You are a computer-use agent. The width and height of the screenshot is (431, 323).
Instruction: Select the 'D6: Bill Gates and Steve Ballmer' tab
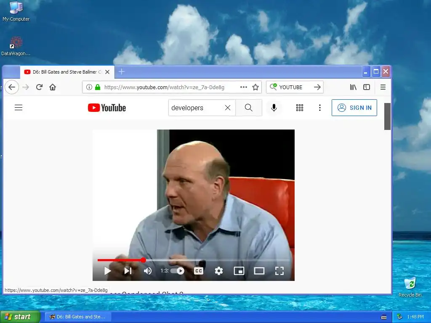coord(67,72)
